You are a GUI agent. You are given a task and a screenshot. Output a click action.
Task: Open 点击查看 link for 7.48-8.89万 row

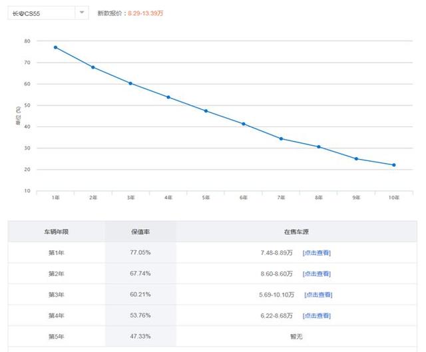(x=317, y=253)
